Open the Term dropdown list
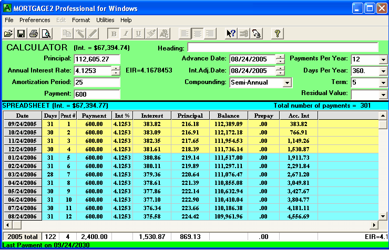The image size is (389, 250). [x=383, y=83]
